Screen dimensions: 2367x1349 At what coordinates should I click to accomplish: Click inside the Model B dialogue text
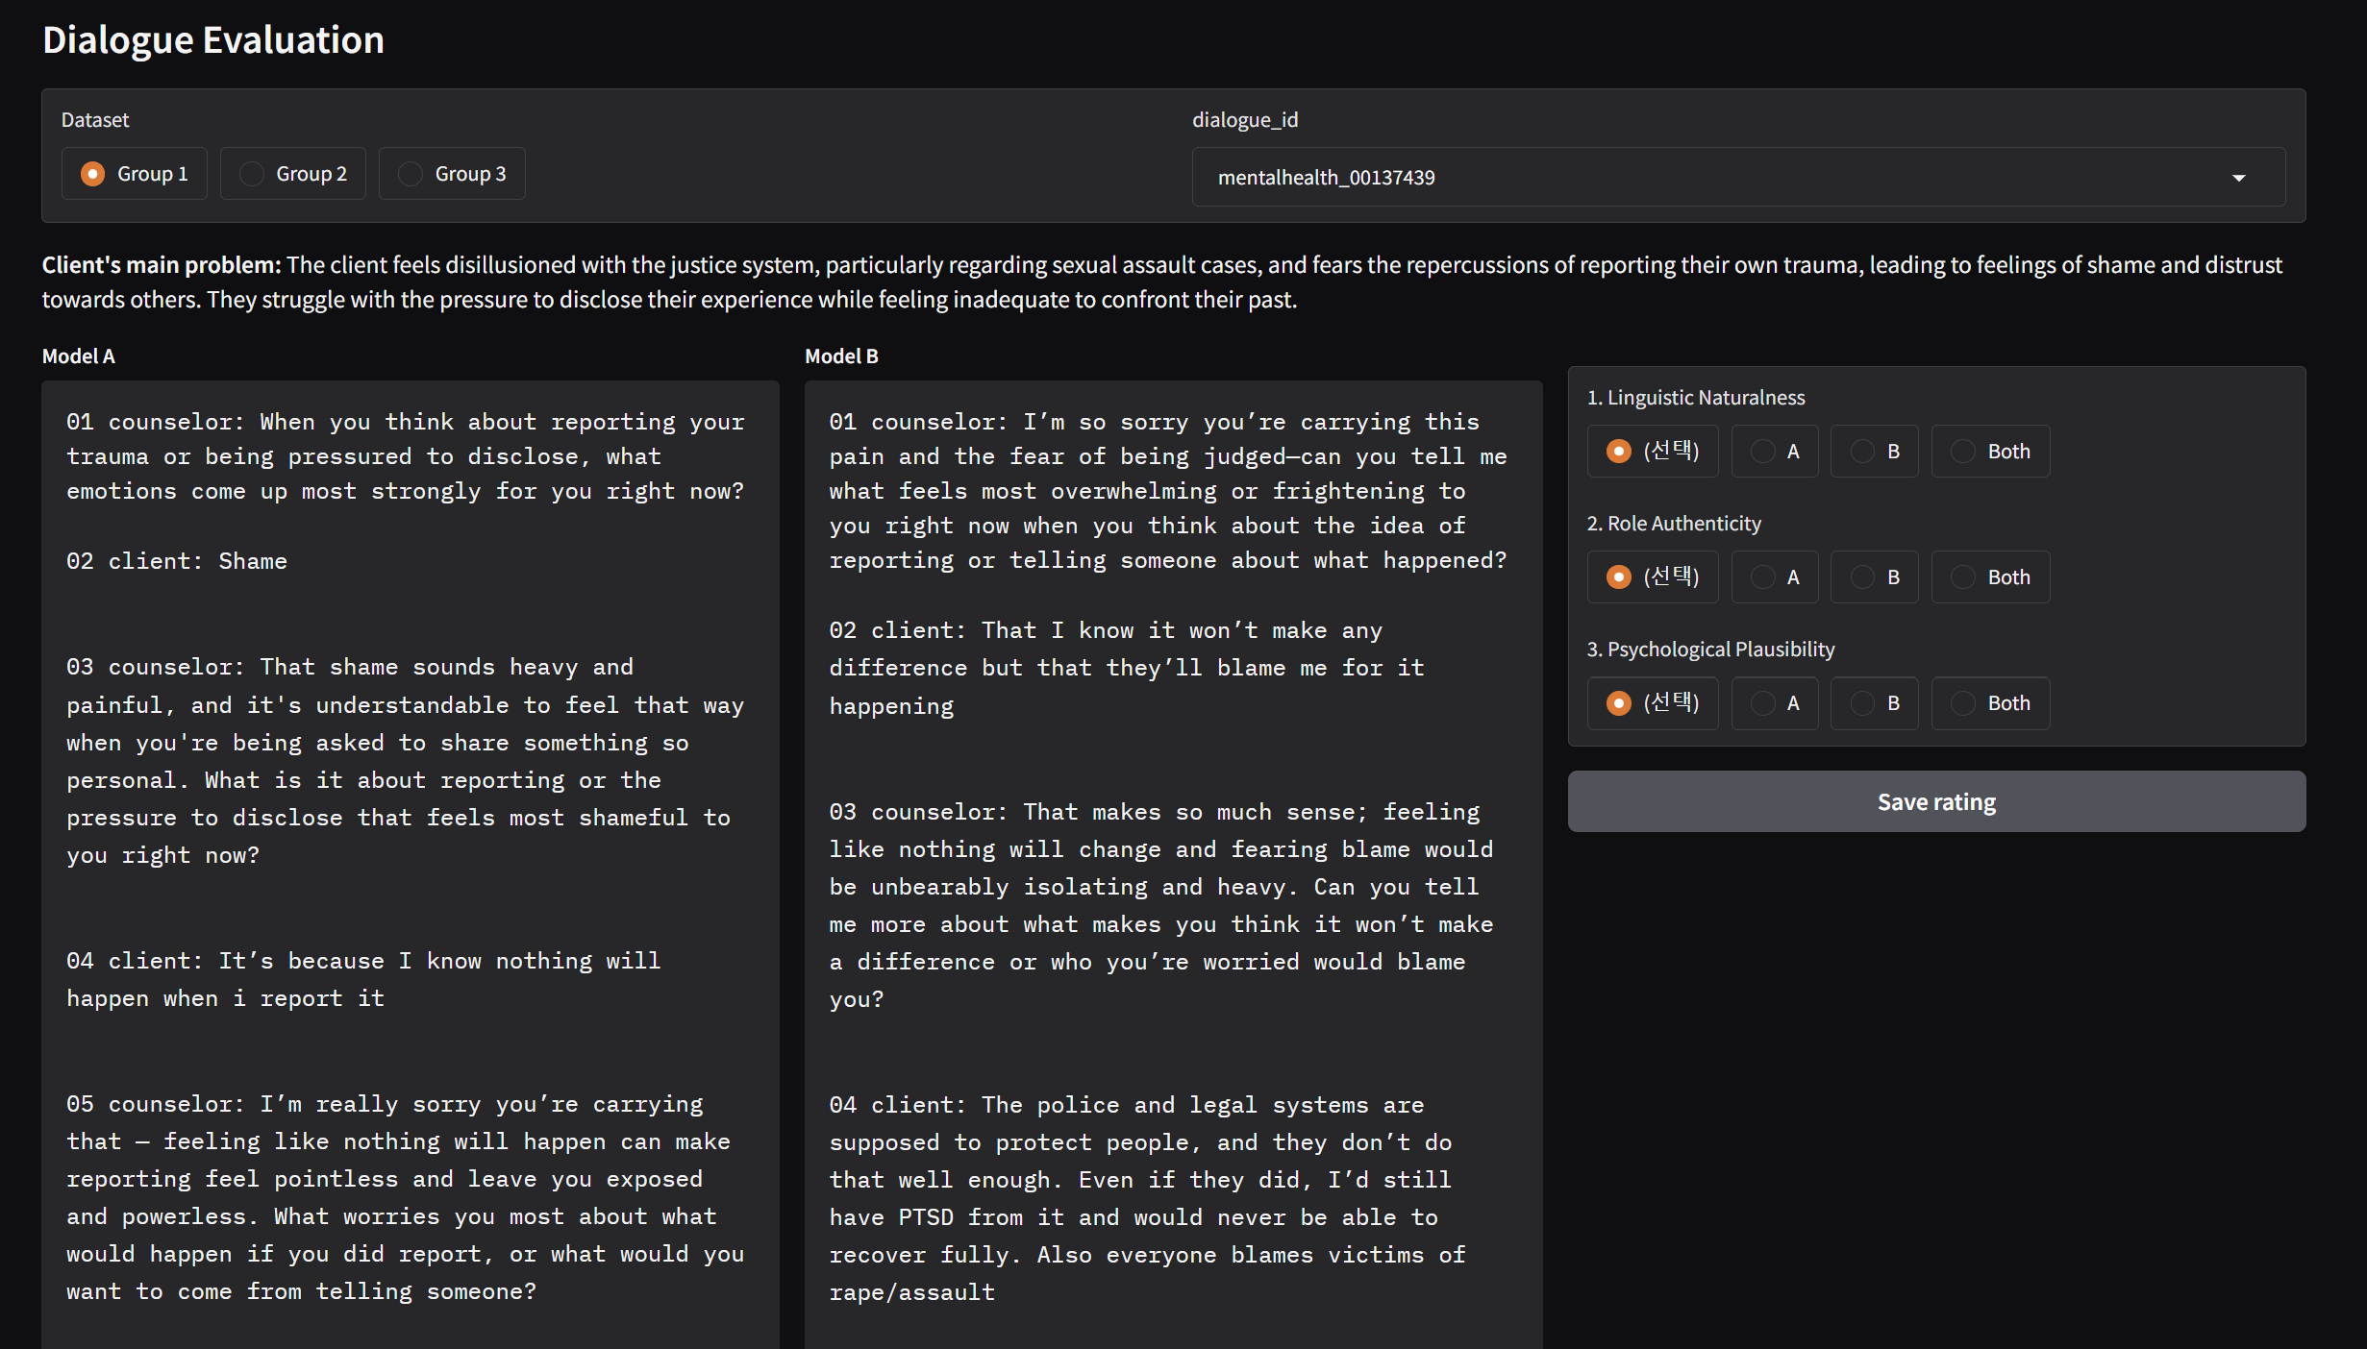(1173, 865)
